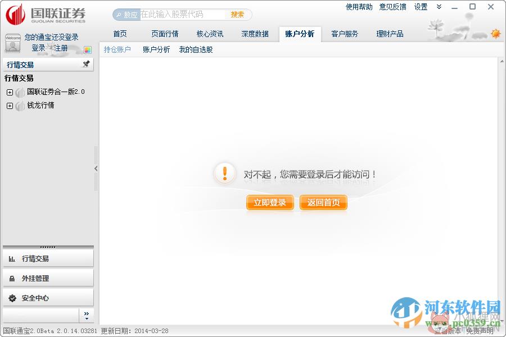Switch to the 客户服务 tab
Viewport: 506px width, 337px height.
point(345,34)
